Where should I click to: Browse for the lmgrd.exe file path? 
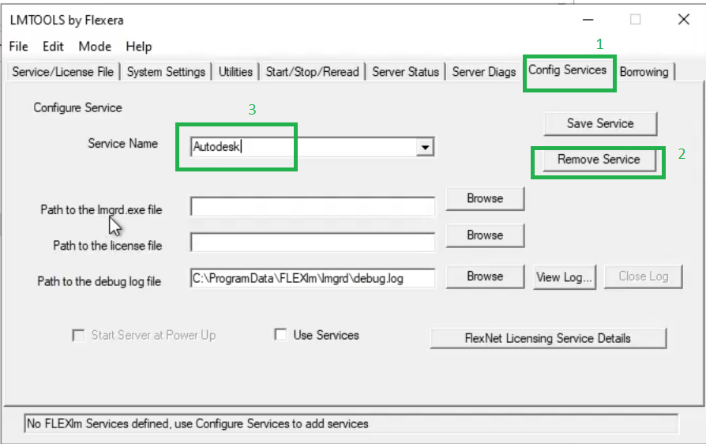(484, 198)
